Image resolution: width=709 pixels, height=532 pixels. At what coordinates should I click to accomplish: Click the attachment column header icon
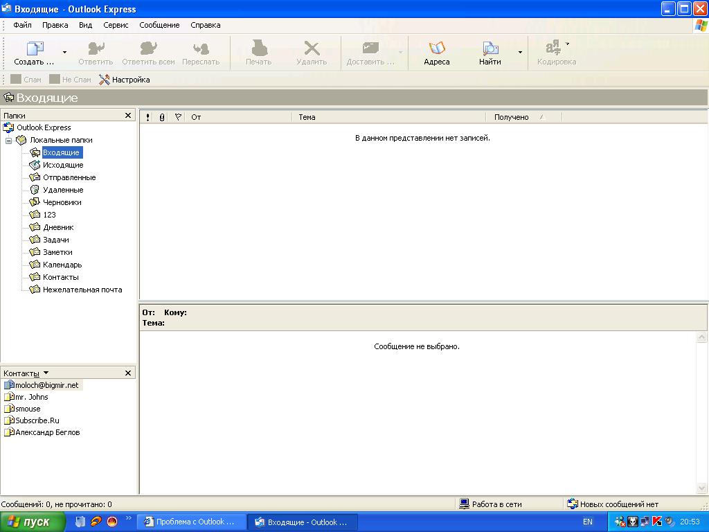click(x=162, y=117)
